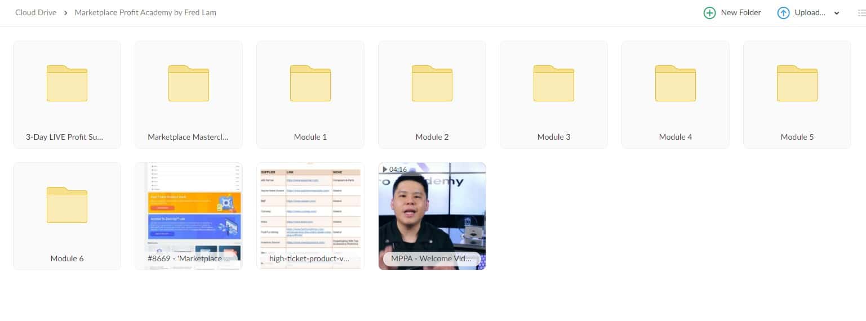Click Marketplace Profit Academy breadcrumb
Screen dimensions: 866x321
pyautogui.click(x=145, y=12)
